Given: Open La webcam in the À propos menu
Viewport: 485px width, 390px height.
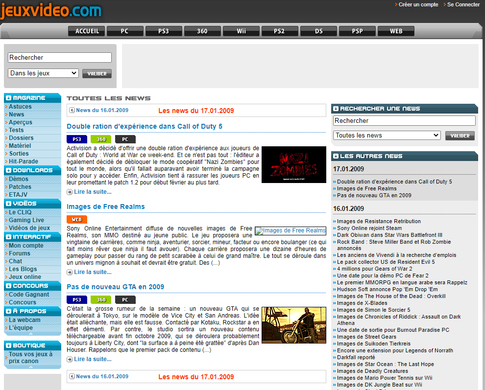Looking at the screenshot, I should point(24,320).
